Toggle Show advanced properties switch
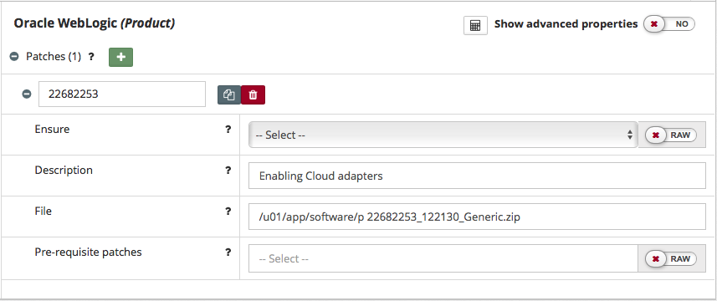 click(x=669, y=24)
